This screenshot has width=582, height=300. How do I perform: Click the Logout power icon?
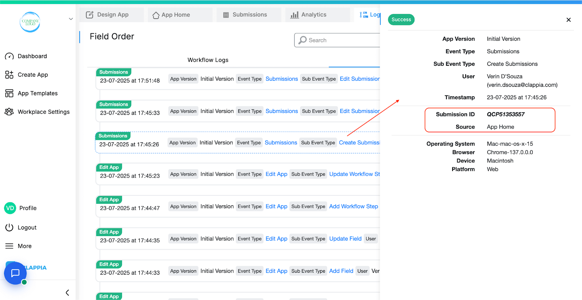coord(9,227)
